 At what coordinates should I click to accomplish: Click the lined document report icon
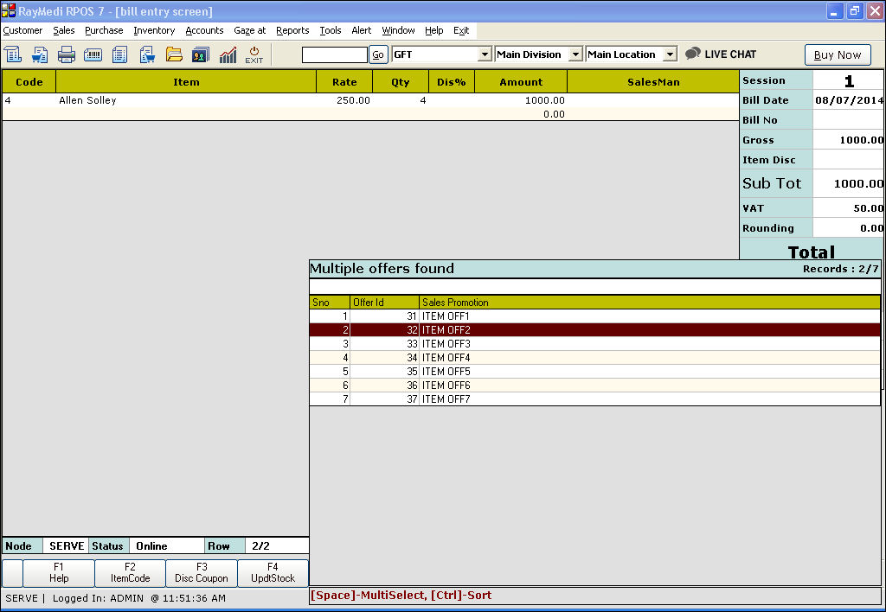119,54
